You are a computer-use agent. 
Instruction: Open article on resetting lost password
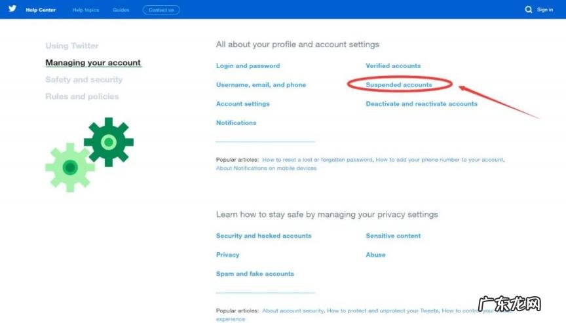[317, 159]
